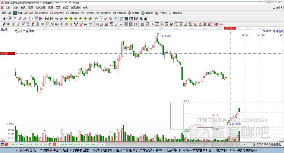Viewport: 284px width, 153px height.
Task: Launch the 赢家轮 wheel tool
Action: pos(147,13)
